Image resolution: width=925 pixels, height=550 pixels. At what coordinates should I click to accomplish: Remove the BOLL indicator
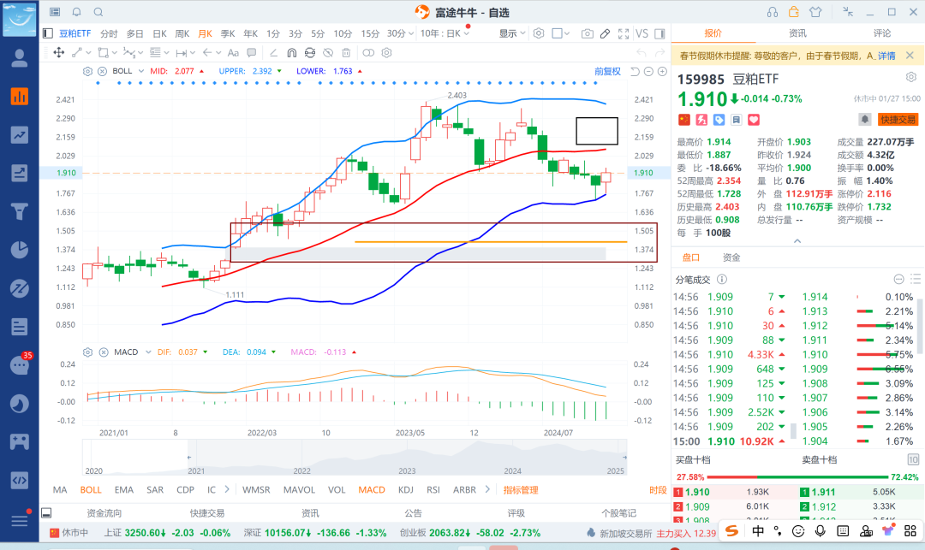point(102,71)
